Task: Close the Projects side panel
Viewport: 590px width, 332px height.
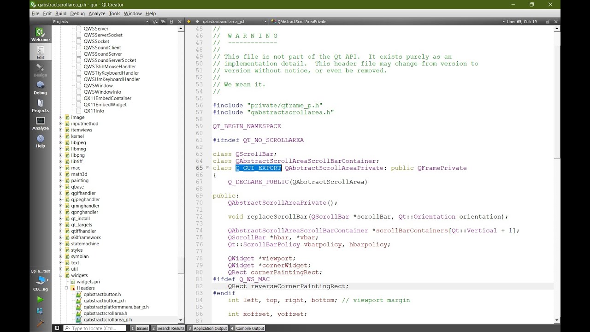Action: click(180, 22)
